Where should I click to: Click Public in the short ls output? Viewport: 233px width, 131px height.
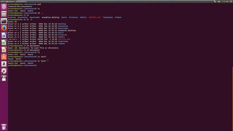click(x=83, y=17)
